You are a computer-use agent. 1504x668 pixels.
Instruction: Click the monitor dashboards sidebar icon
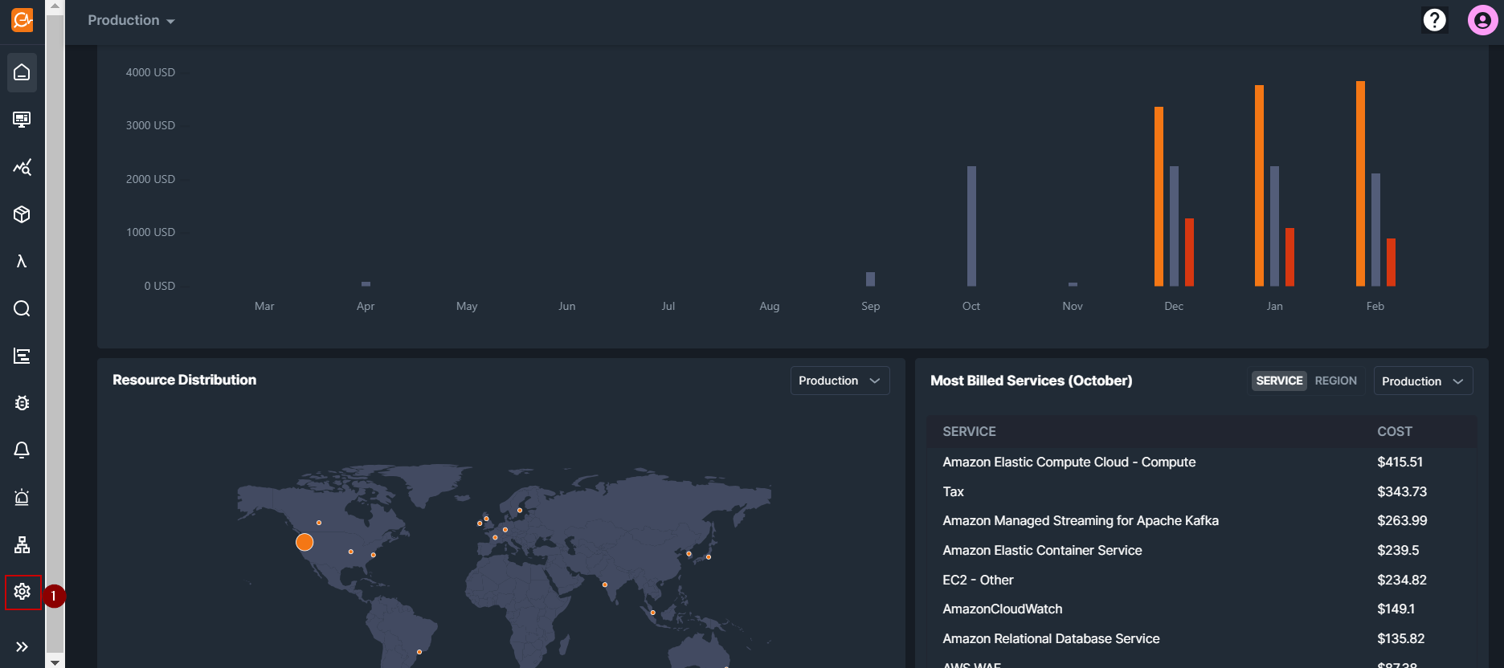point(22,120)
